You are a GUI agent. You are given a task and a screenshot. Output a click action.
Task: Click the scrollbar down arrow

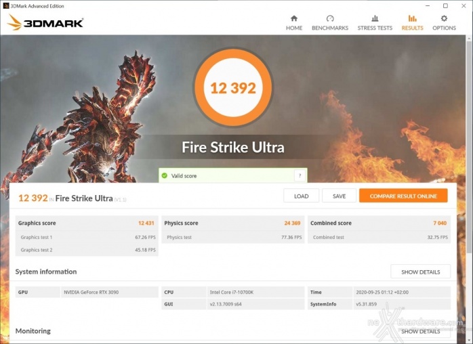click(469, 341)
